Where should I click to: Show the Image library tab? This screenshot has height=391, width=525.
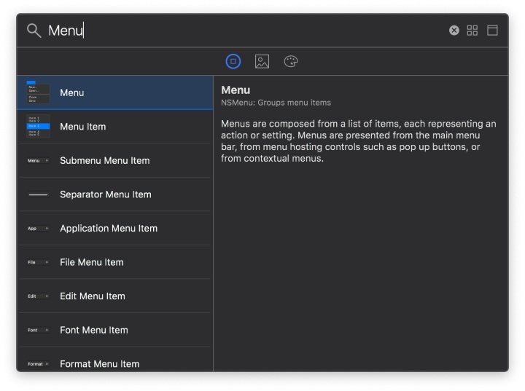[262, 62]
